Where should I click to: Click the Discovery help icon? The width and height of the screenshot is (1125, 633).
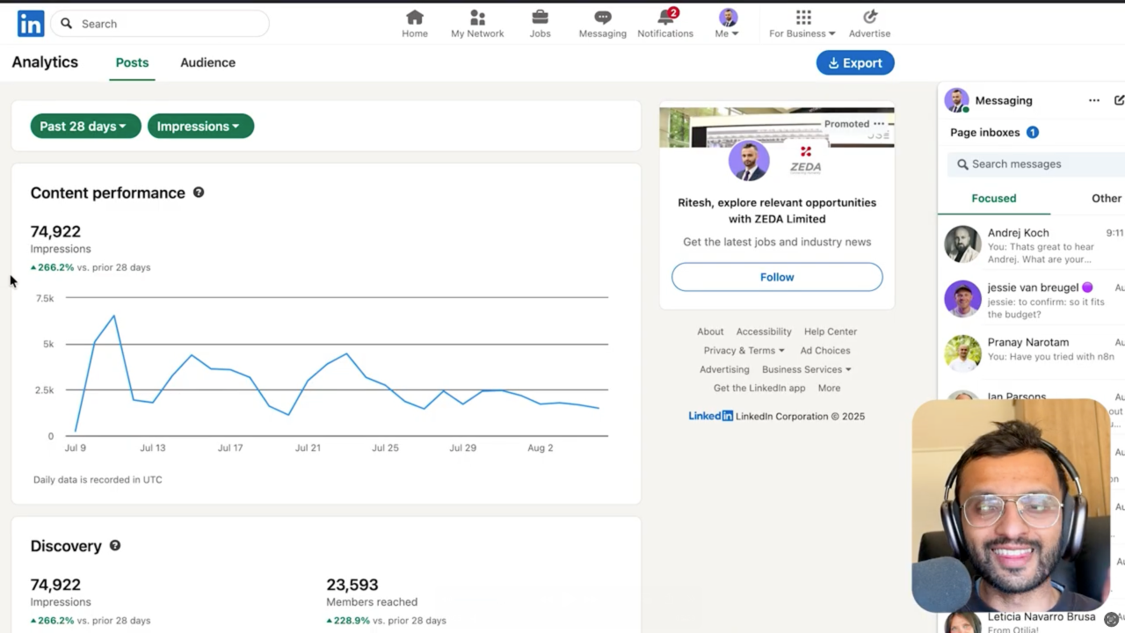click(x=115, y=546)
